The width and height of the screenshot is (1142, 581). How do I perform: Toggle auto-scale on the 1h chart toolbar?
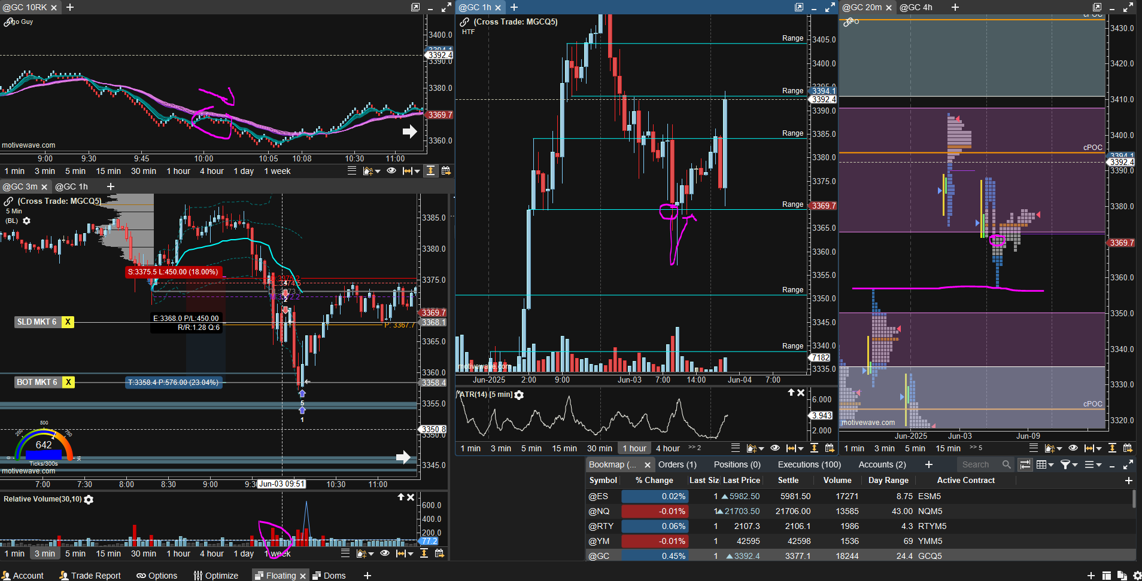tap(814, 448)
